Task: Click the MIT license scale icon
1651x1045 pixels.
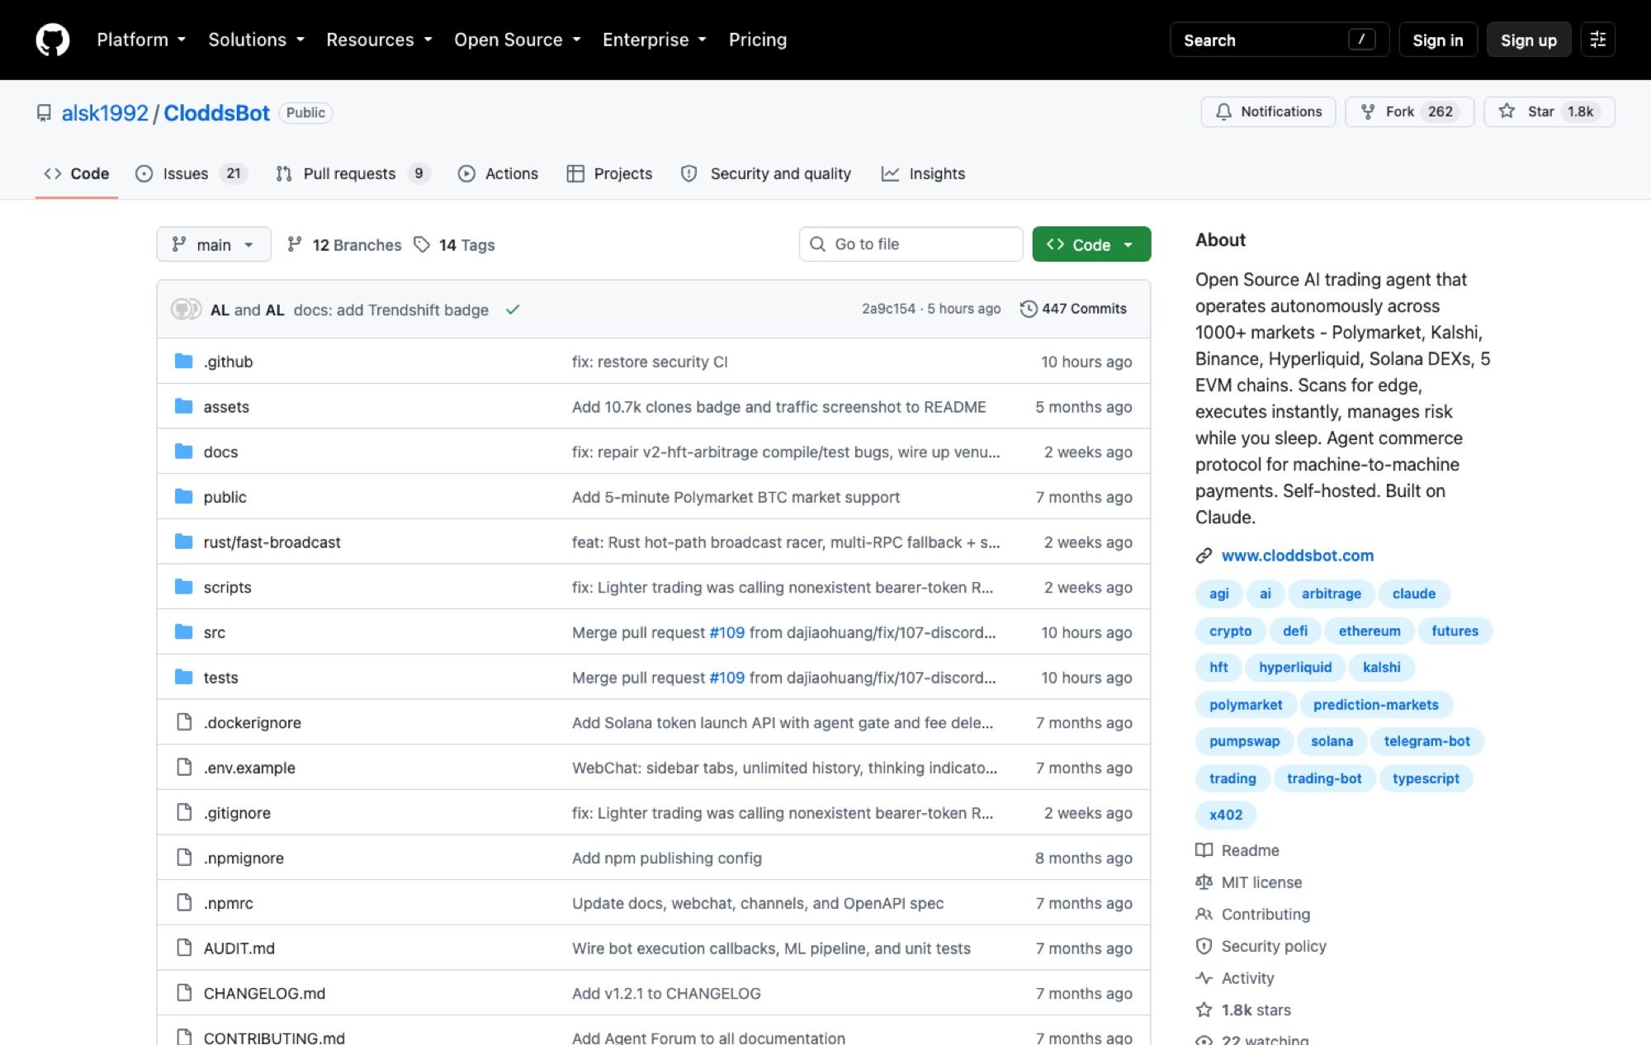Action: coord(1204,882)
